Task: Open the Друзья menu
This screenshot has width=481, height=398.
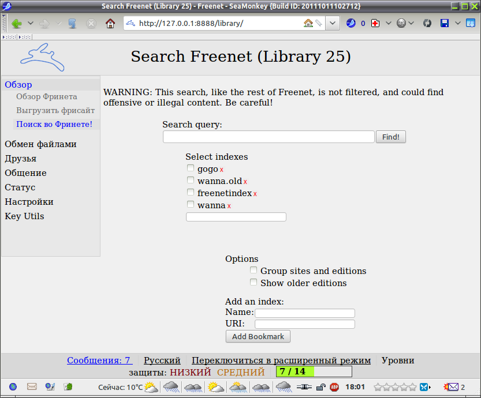Action: pyautogui.click(x=21, y=159)
